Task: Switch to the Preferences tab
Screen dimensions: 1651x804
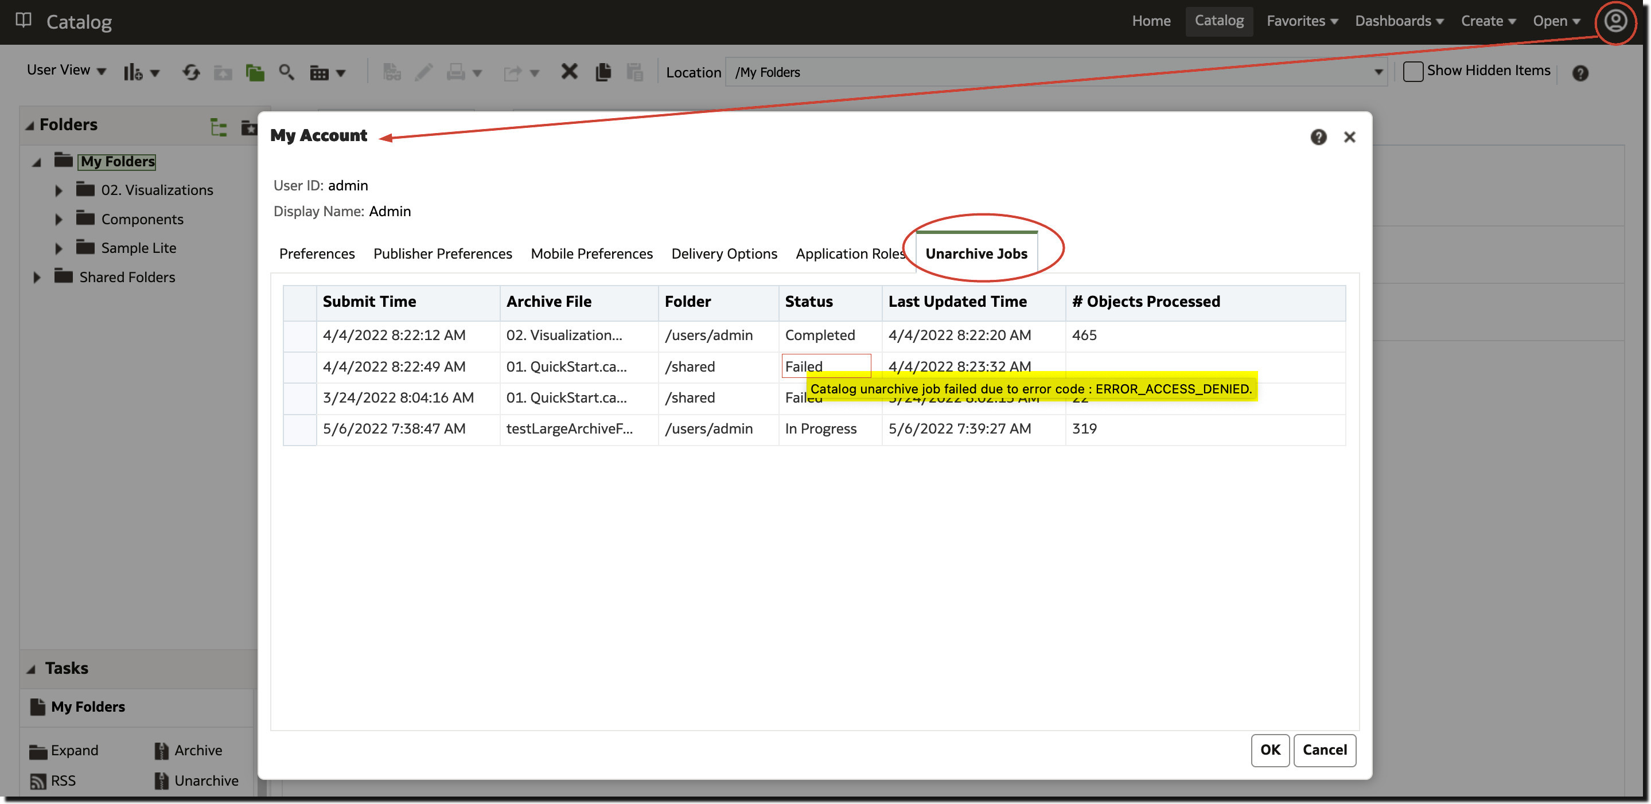Action: click(x=317, y=253)
